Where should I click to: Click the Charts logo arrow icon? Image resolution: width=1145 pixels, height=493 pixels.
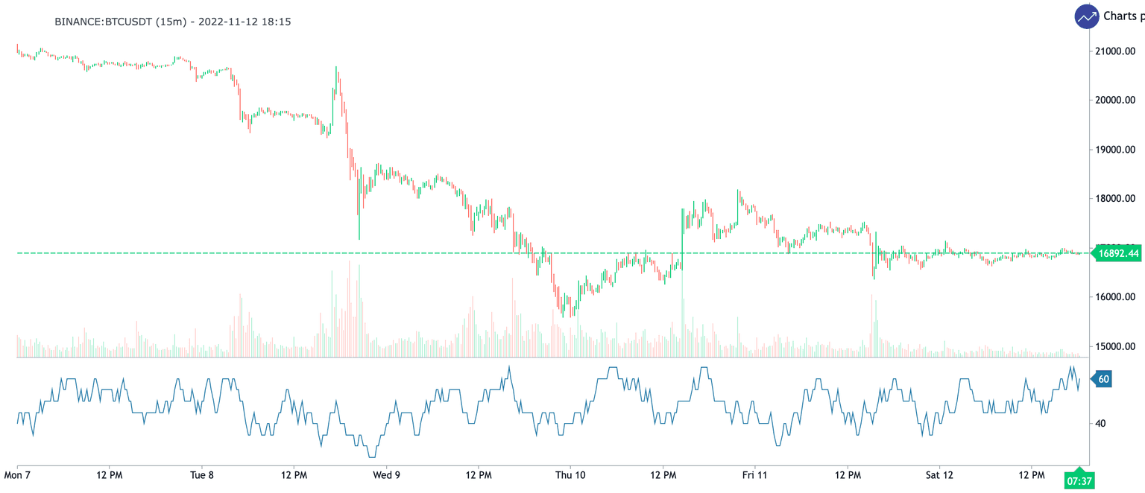(x=1086, y=16)
